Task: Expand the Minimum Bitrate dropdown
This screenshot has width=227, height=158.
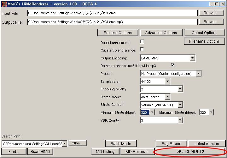Action: (152, 112)
